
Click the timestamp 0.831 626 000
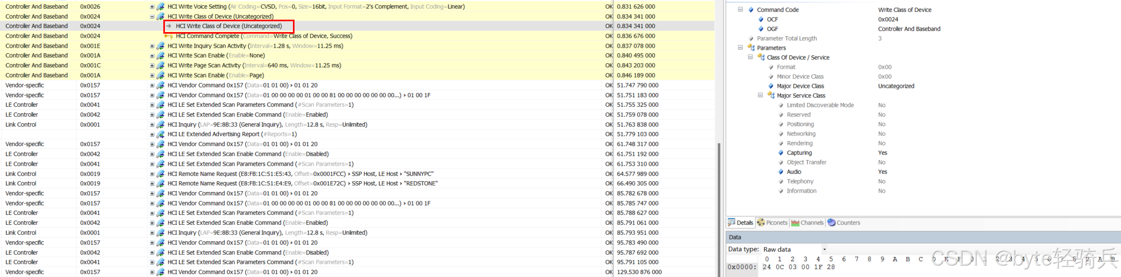click(636, 7)
